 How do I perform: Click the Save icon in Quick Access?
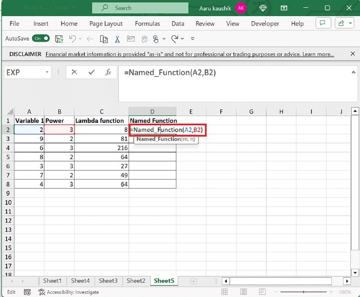tap(59, 39)
